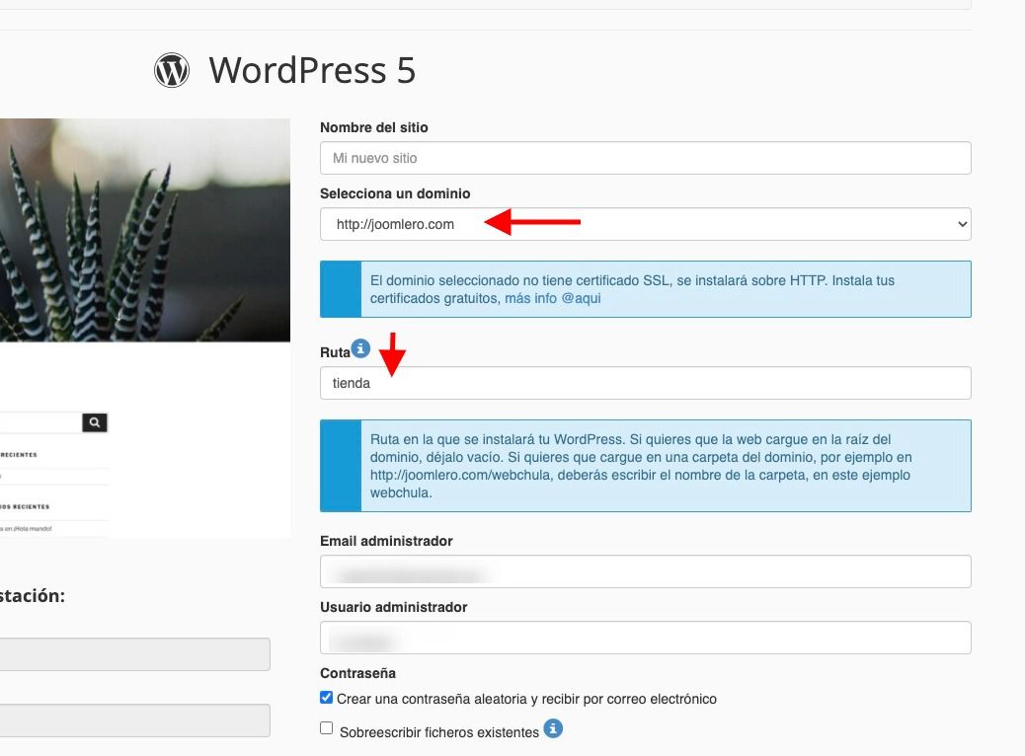Click the 'Usuario administrador' label
Viewport: 1025px width, 756px height.
point(394,607)
